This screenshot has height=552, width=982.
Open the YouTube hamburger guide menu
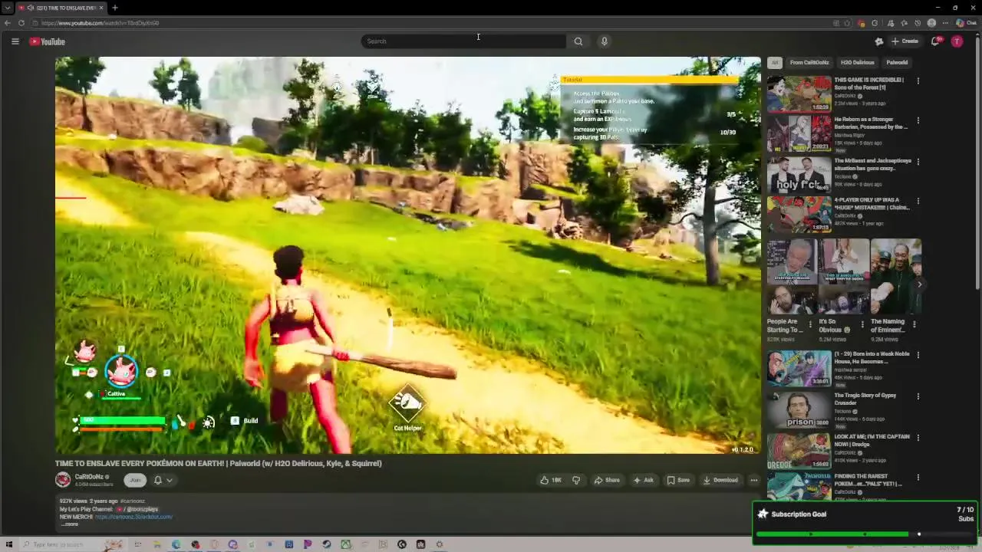(x=15, y=41)
